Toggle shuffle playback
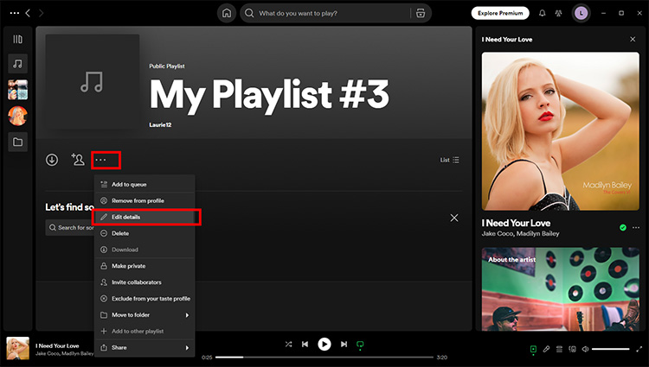This screenshot has height=367, width=649. pos(288,344)
